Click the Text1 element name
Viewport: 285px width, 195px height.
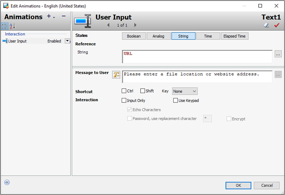(271, 17)
